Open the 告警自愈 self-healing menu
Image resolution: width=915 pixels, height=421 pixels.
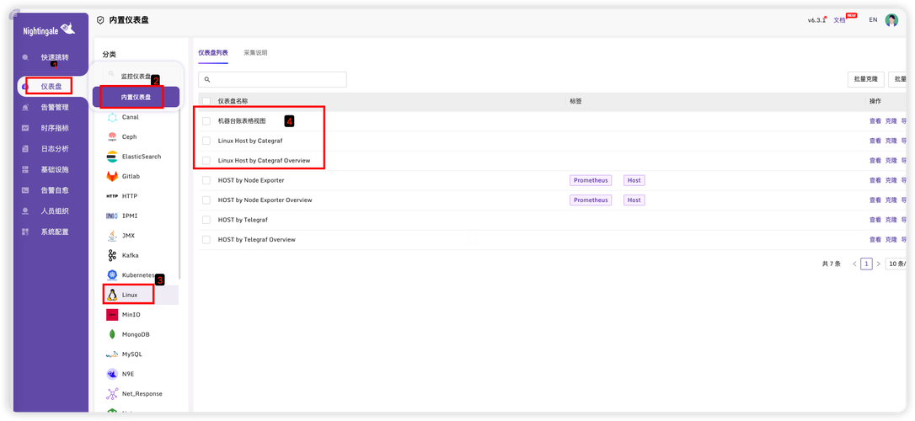tap(54, 190)
